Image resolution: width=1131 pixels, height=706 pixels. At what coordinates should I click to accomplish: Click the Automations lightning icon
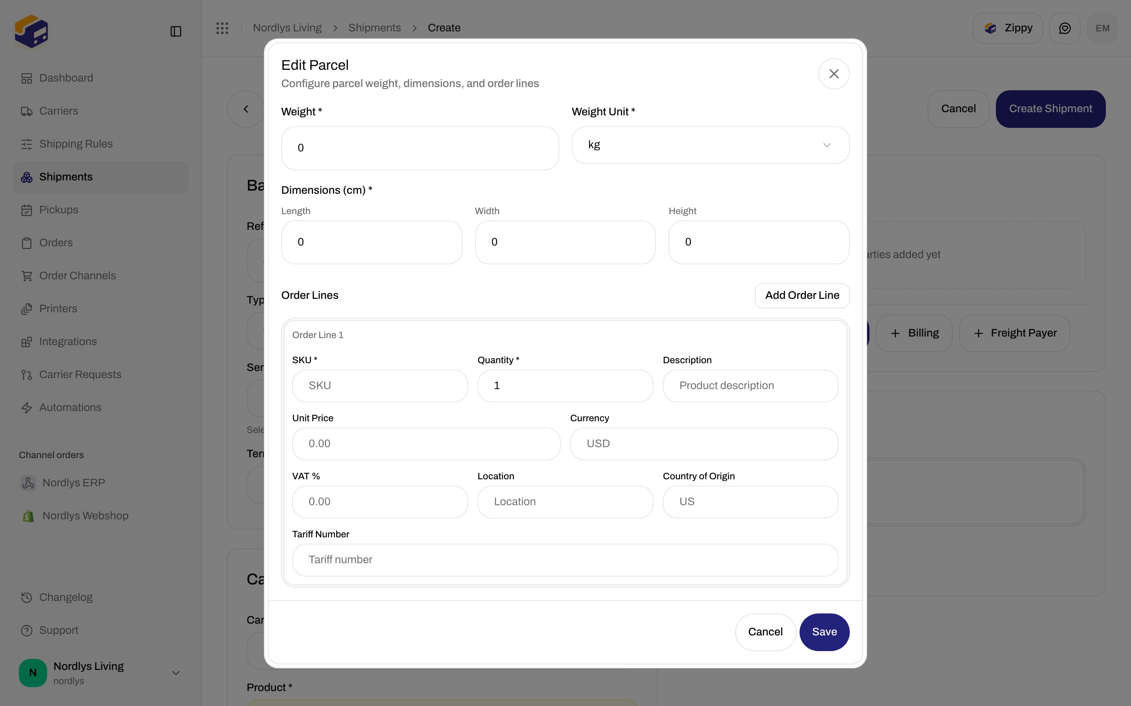click(x=27, y=408)
